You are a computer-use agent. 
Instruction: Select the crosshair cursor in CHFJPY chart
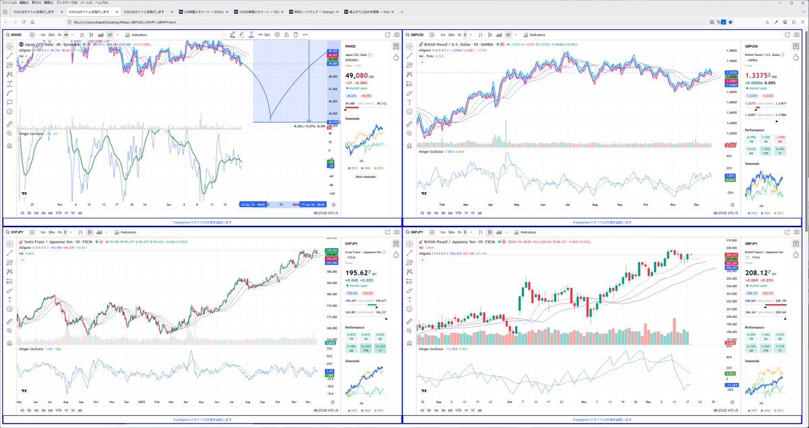pyautogui.click(x=9, y=244)
